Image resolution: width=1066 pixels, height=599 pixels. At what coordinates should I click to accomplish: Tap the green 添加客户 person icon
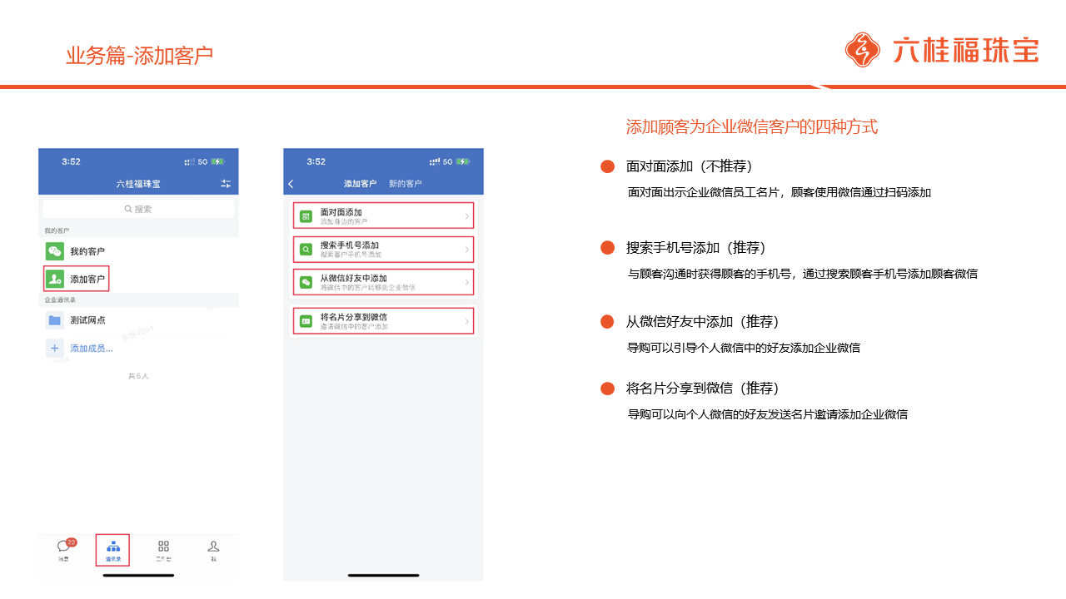[55, 279]
